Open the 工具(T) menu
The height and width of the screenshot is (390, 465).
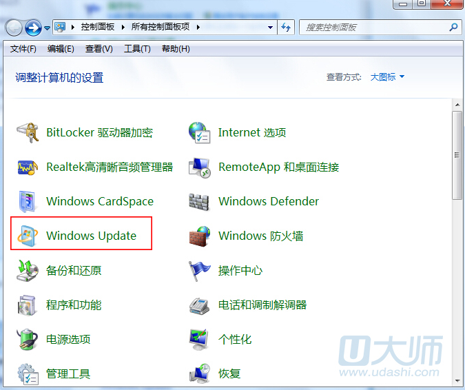tap(137, 49)
